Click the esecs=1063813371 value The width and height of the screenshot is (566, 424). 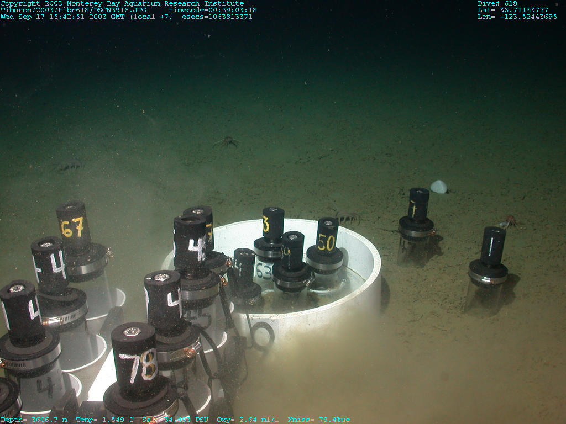tap(217, 17)
